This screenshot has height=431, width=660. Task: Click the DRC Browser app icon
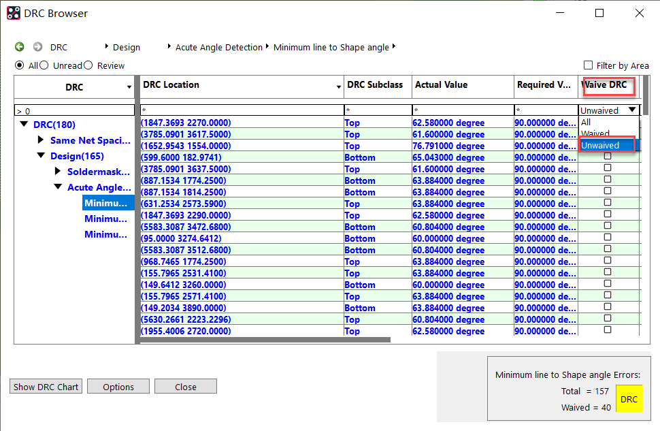(13, 13)
